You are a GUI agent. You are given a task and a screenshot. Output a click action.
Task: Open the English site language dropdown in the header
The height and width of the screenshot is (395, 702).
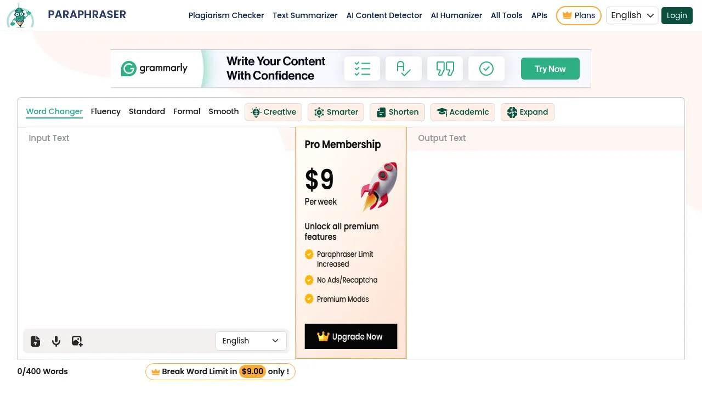(632, 15)
